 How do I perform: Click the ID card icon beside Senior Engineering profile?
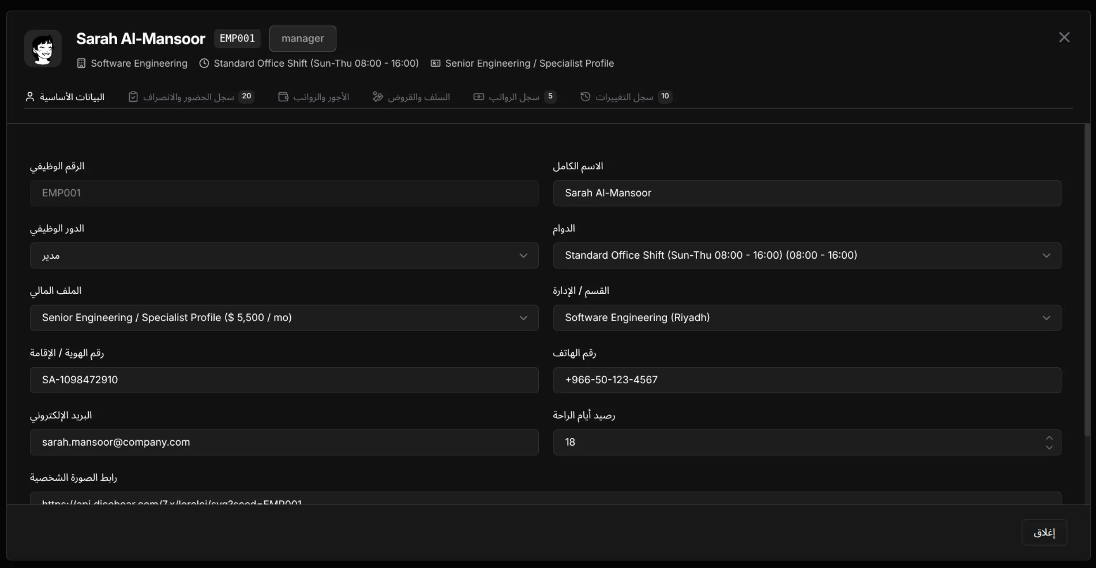coord(435,64)
